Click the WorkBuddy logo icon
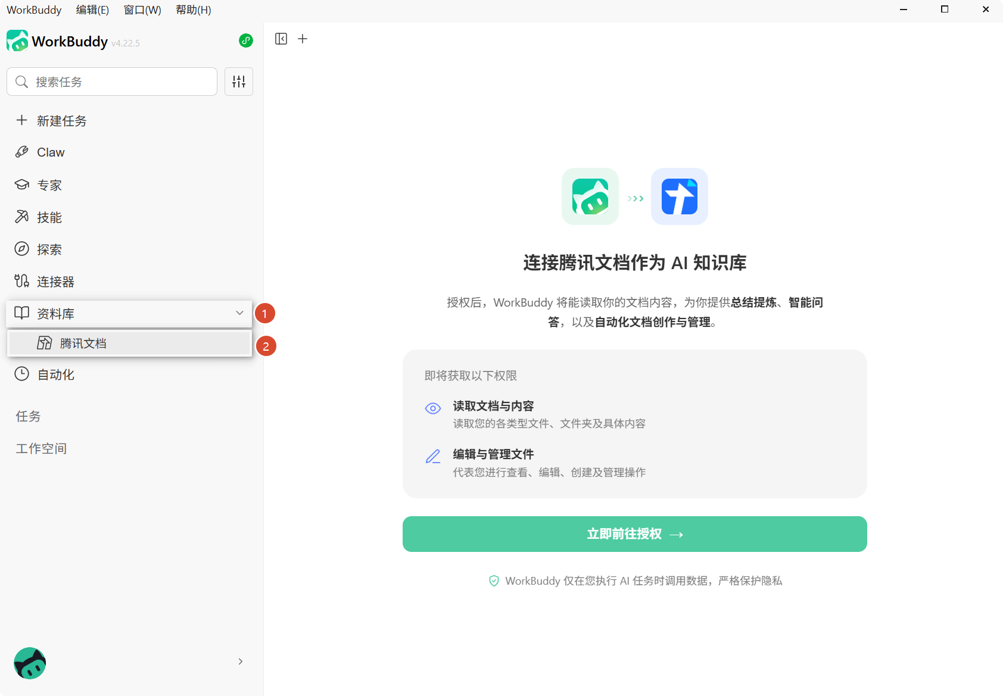The height and width of the screenshot is (696, 1003). 17,41
